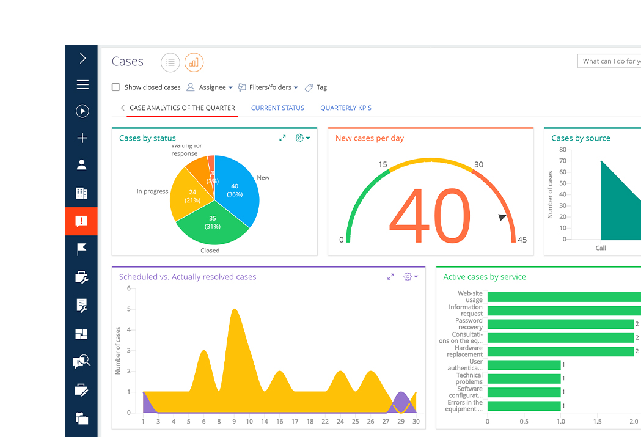Open settings gear menu for Cases by status
641x437 pixels.
[x=302, y=138]
